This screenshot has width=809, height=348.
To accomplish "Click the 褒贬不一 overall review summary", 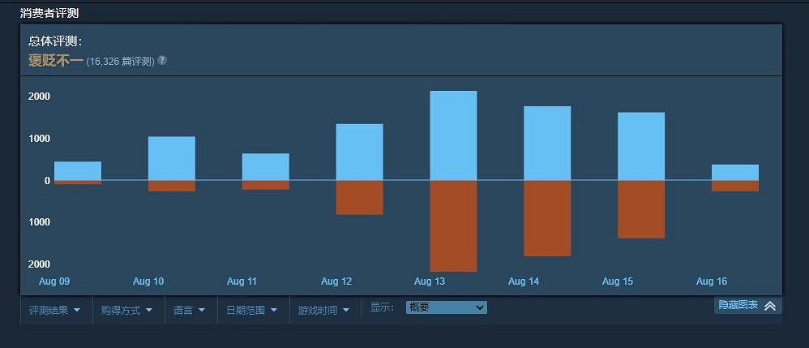I will coord(55,61).
